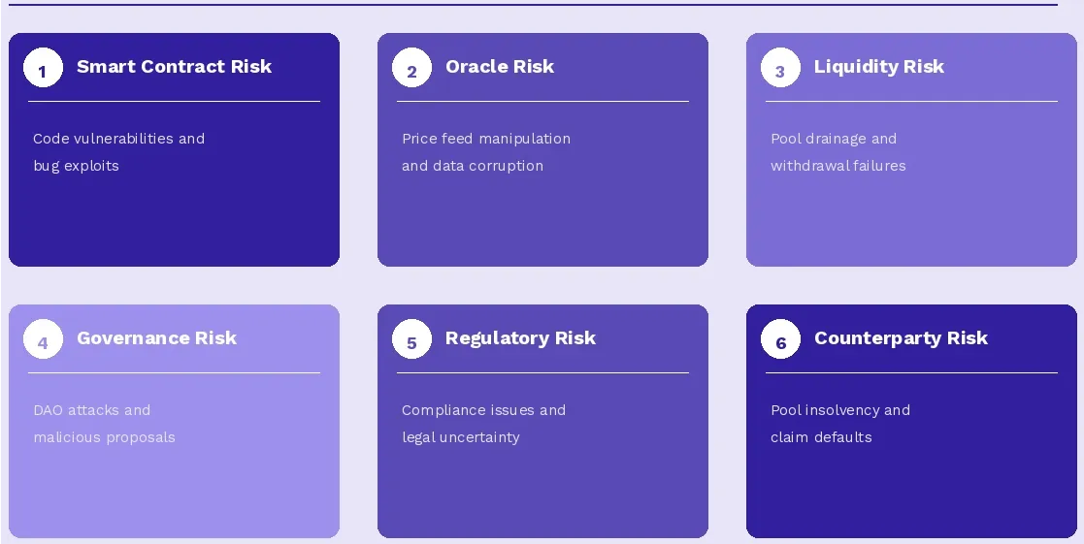This screenshot has width=1084, height=544.
Task: Click the number 1 circle badge
Action: coord(43,68)
